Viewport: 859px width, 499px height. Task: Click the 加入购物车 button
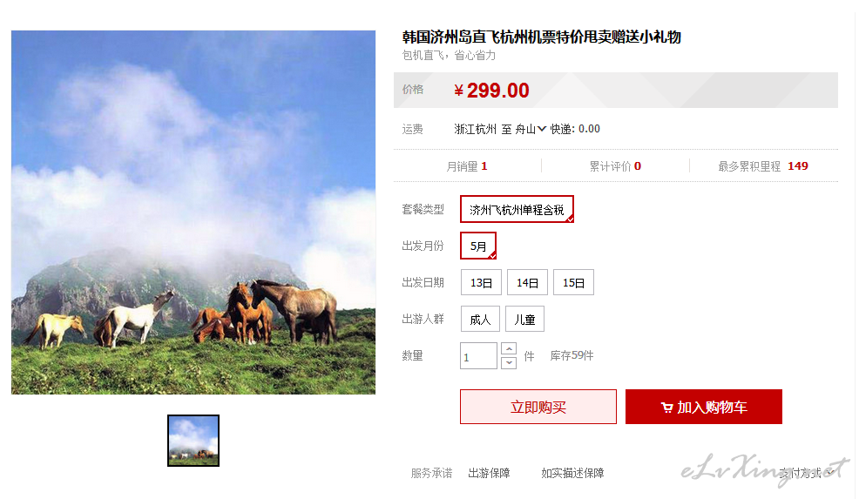(703, 407)
